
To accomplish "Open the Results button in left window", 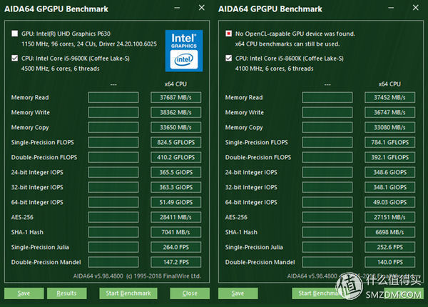I will coord(67,293).
